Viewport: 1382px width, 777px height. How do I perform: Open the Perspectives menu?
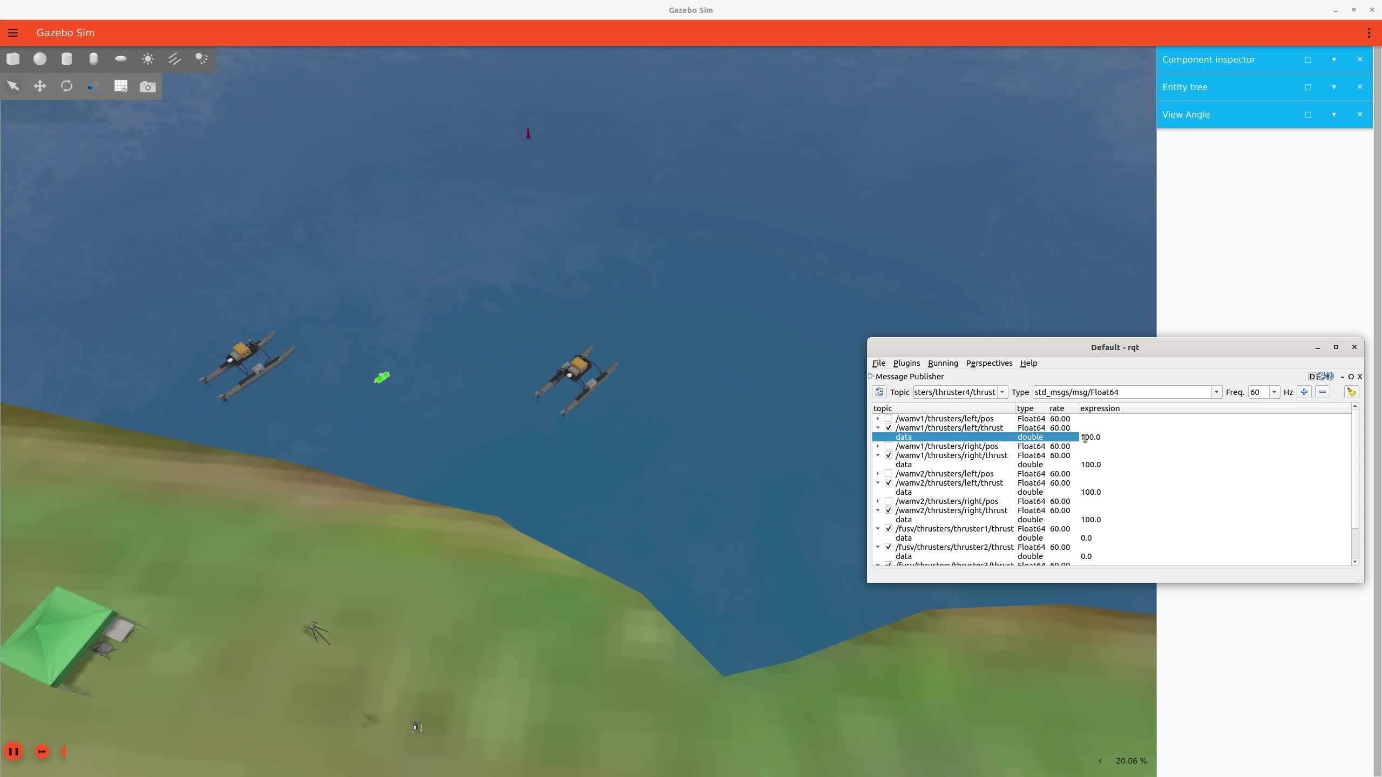(x=989, y=363)
